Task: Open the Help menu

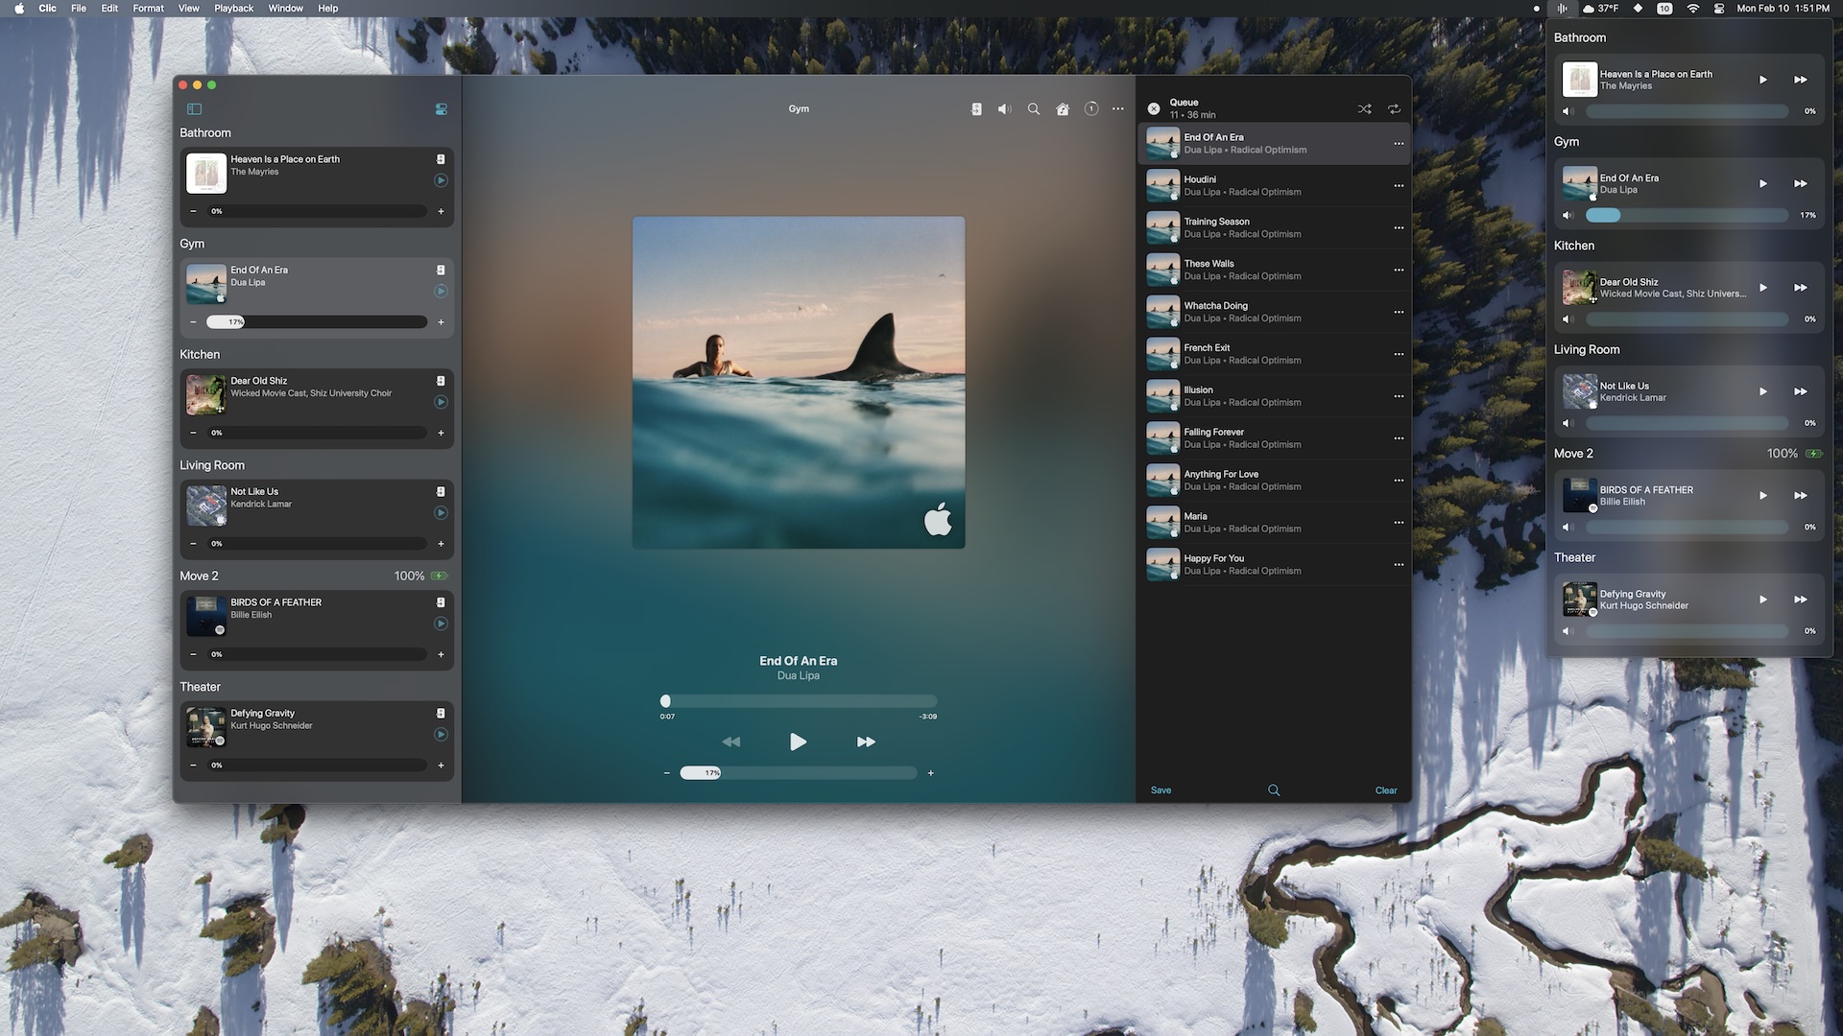Action: [327, 8]
